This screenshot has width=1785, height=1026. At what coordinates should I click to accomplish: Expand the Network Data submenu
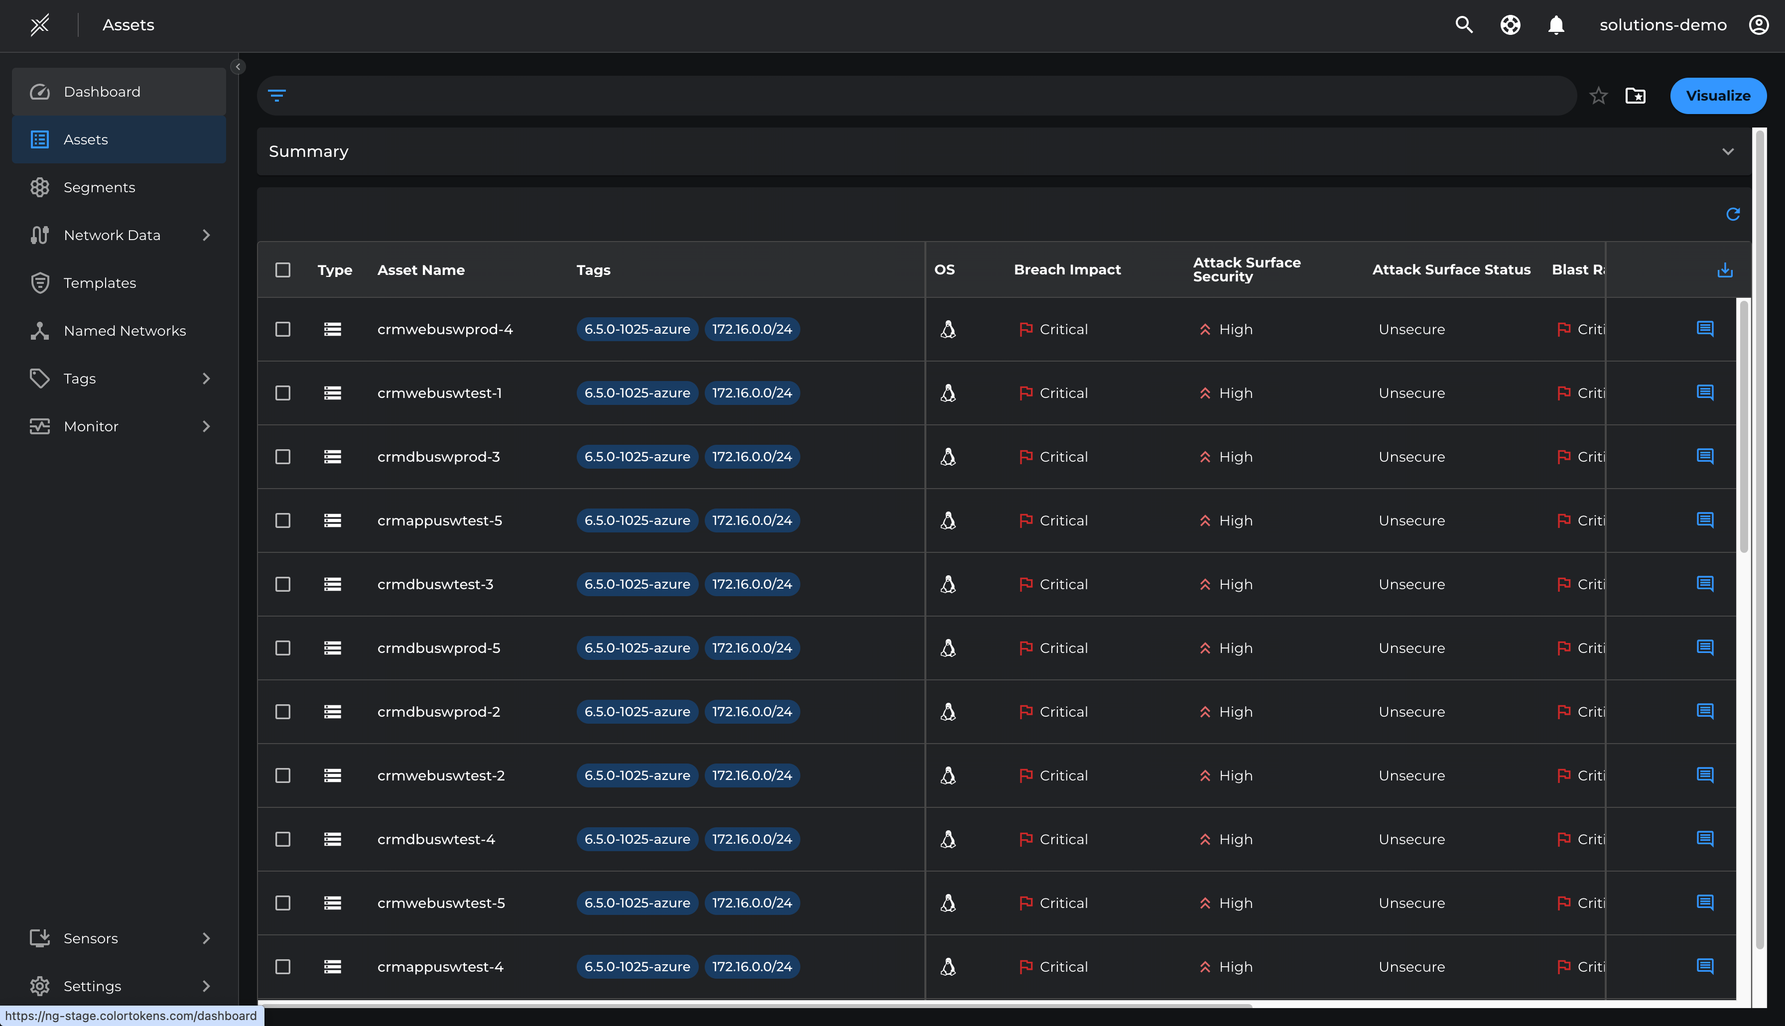pyautogui.click(x=206, y=236)
